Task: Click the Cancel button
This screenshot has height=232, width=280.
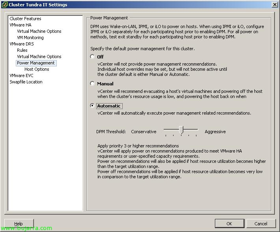Action: coord(261,224)
